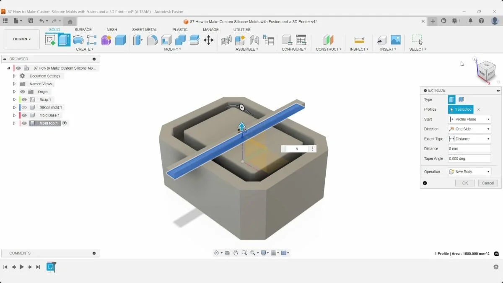Select the Create Sketch tool
This screenshot has height=283, width=503.
(x=50, y=40)
